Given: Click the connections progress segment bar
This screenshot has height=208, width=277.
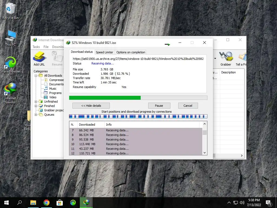Looking at the screenshot, I should (138, 116).
